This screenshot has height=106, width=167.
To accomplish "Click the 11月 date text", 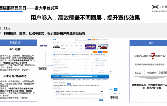I will (x=7, y=28).
